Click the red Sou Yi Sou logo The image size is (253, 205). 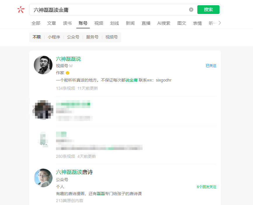pos(21,10)
